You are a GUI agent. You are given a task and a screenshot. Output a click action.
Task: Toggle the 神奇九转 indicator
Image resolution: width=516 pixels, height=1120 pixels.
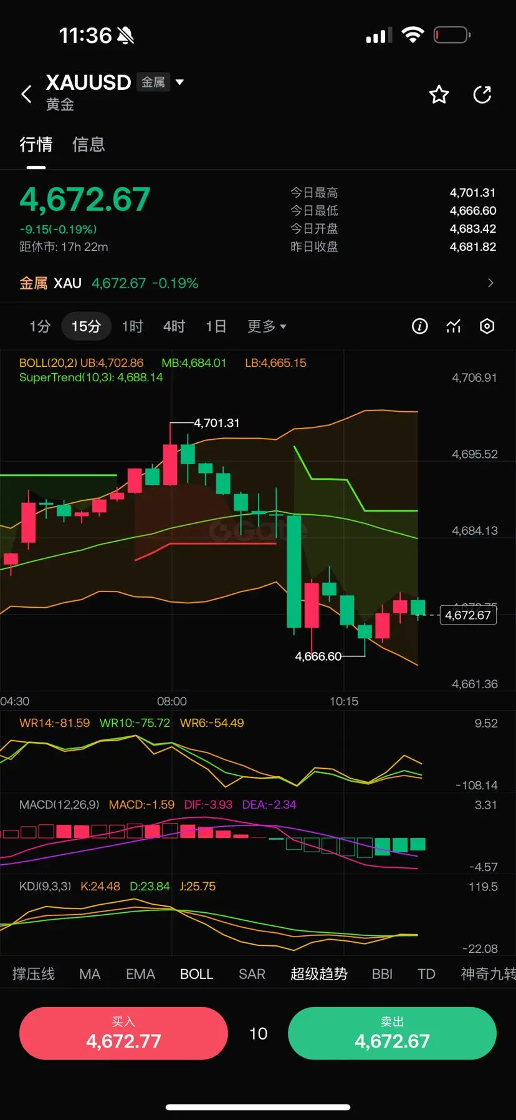click(488, 974)
